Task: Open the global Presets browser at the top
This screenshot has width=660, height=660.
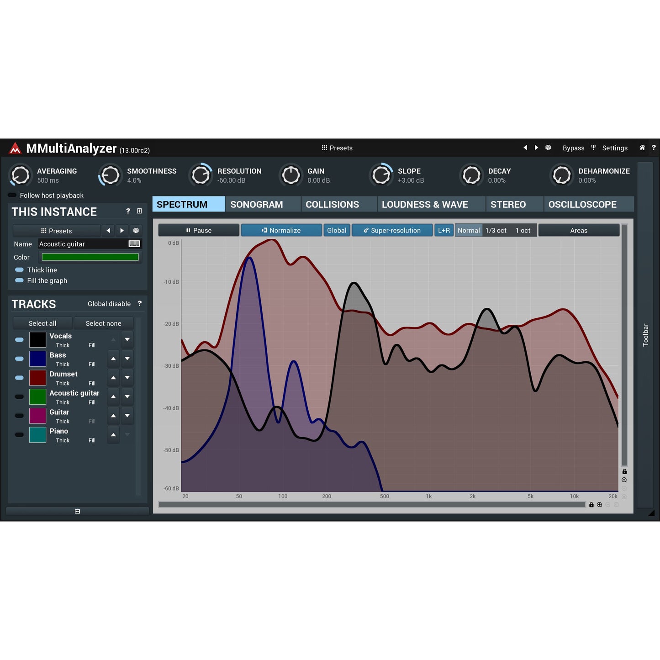Action: click(x=337, y=148)
